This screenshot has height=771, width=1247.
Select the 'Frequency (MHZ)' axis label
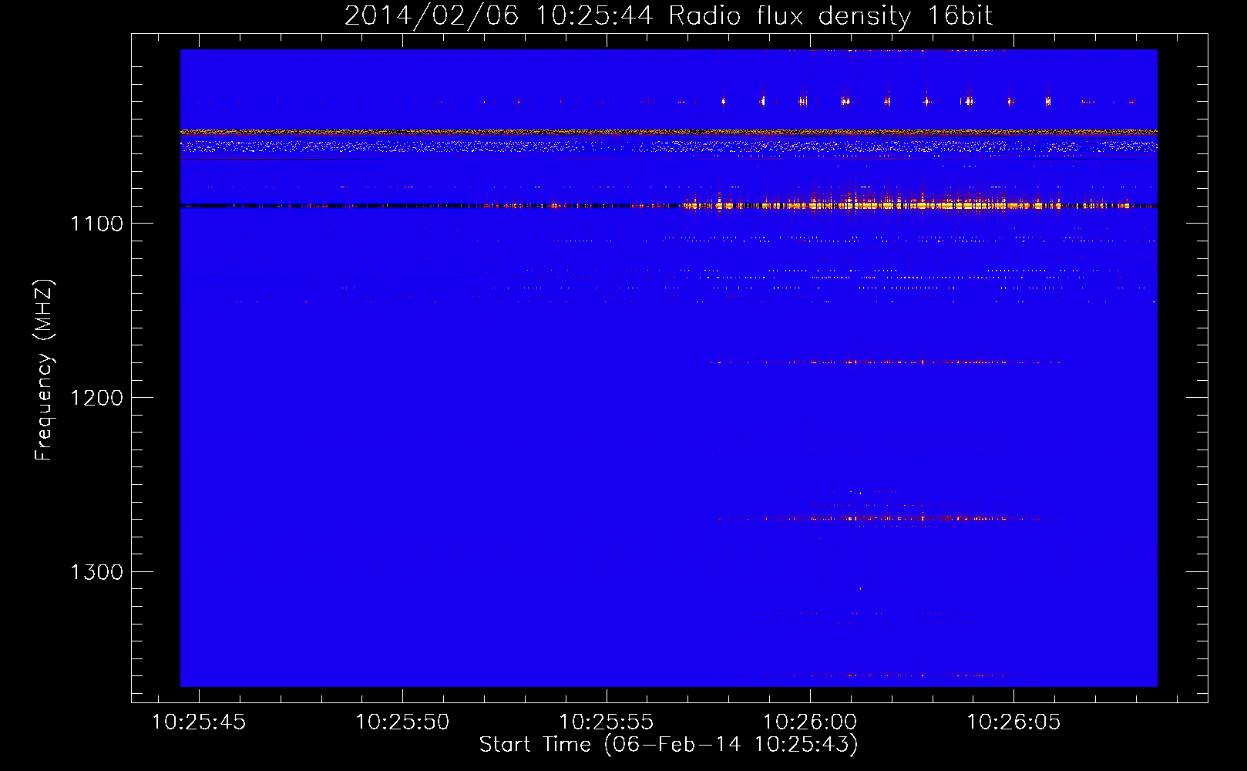point(45,370)
